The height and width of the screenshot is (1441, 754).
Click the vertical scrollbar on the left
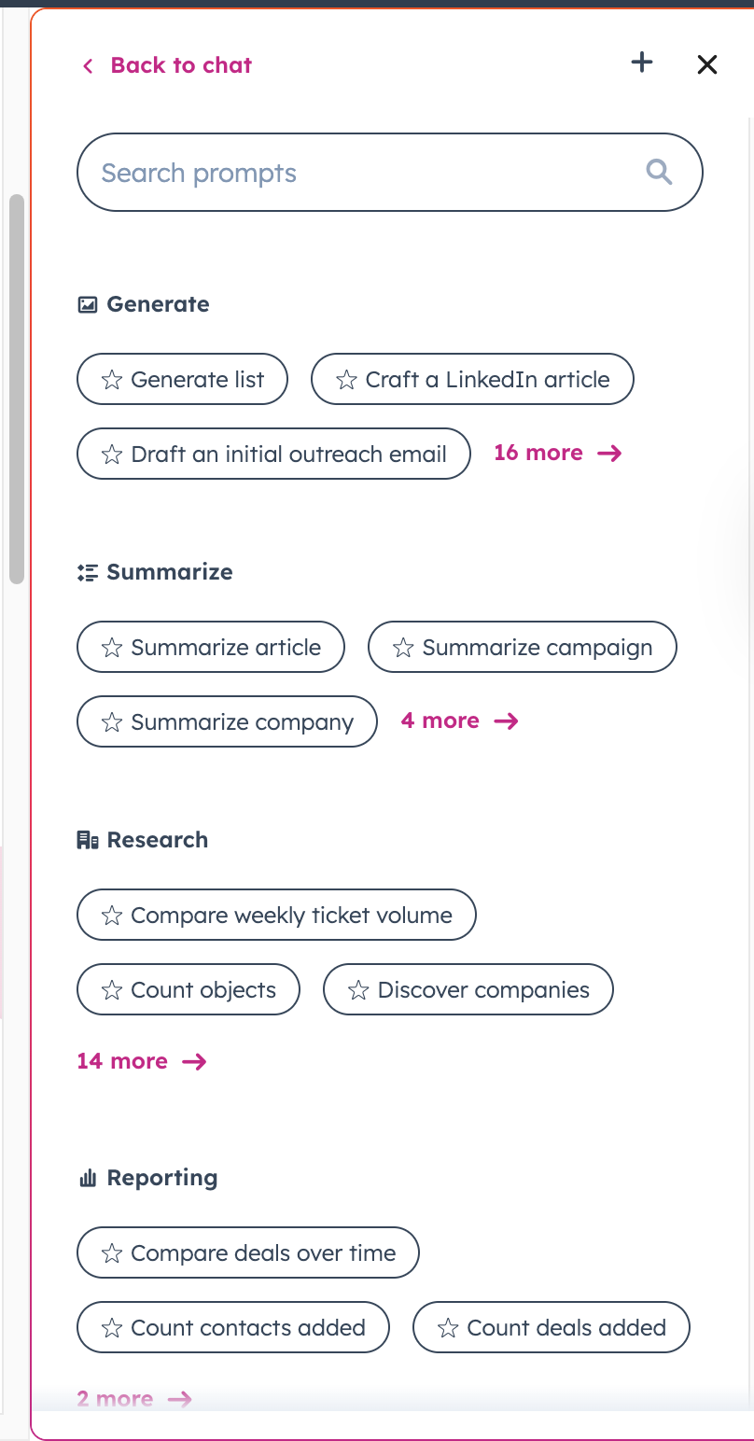[16, 389]
